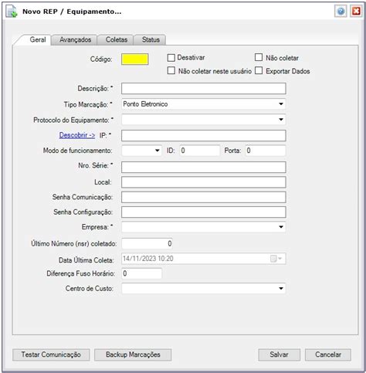Image resolution: width=366 pixels, height=373 pixels.
Task: Save the equipment with Salvar
Action: tap(279, 354)
